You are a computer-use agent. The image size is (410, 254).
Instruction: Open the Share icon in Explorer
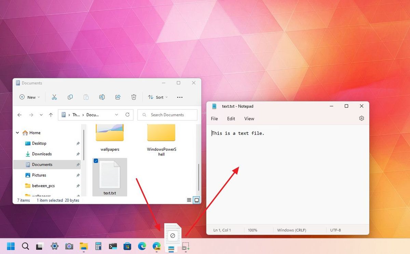point(118,97)
